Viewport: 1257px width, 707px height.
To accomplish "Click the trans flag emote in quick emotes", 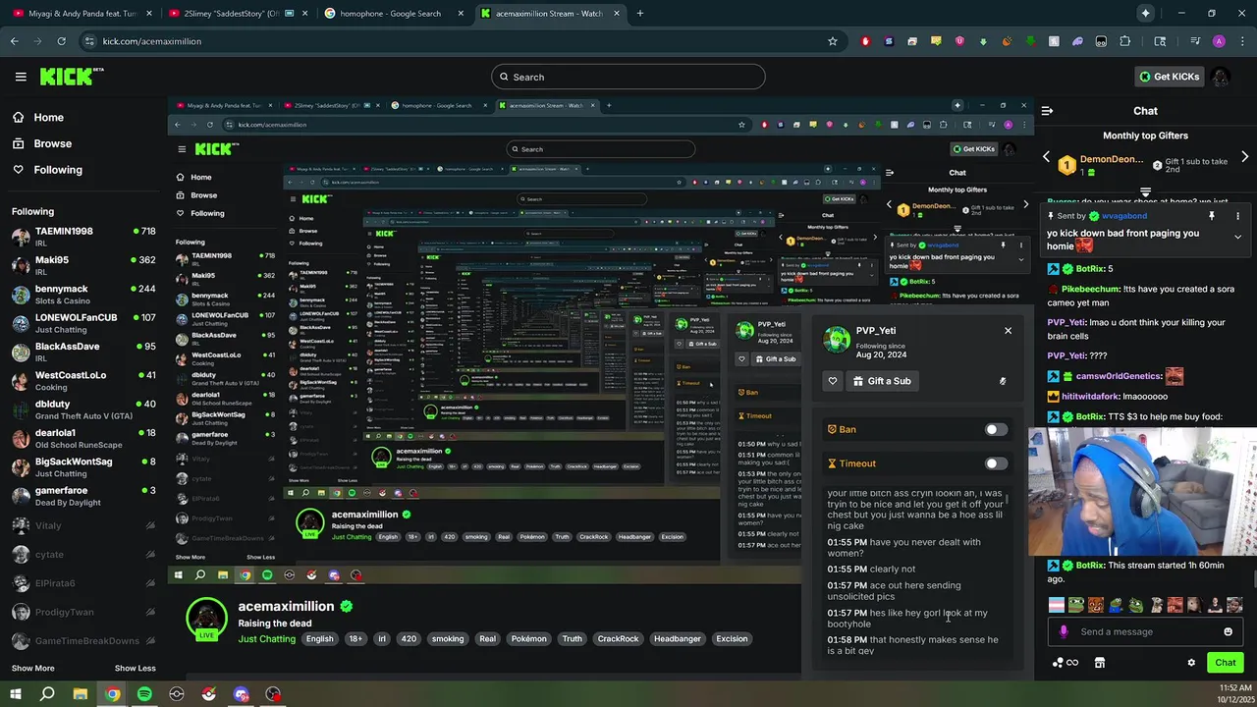I will pyautogui.click(x=1057, y=605).
